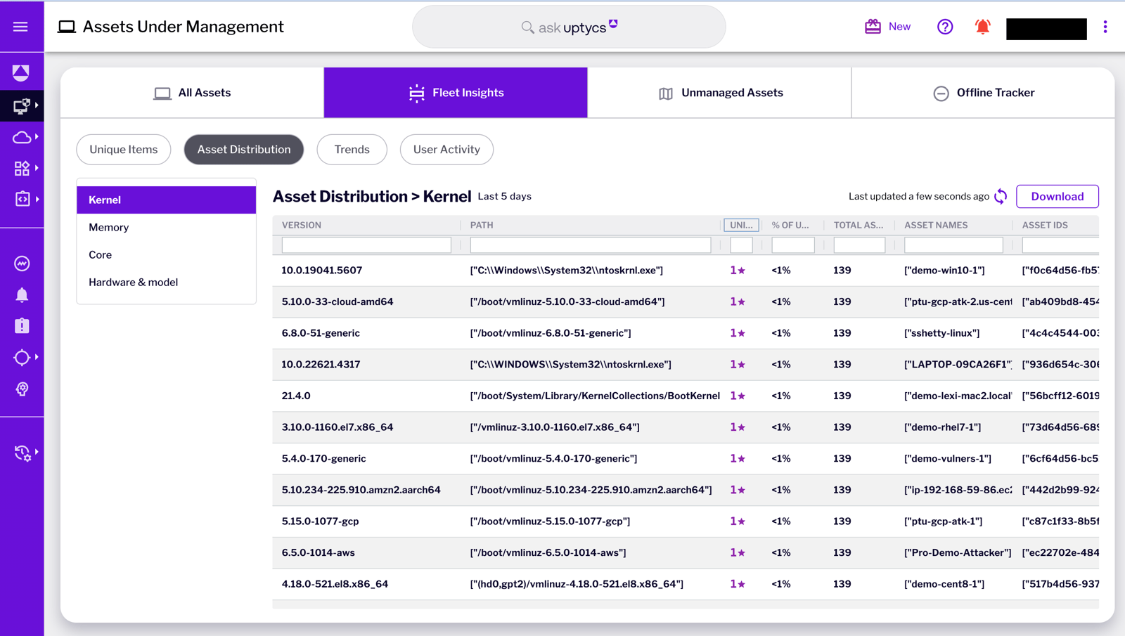This screenshot has width=1125, height=636.
Task: Sort by the TOTAL AS... column header
Action: click(x=859, y=226)
